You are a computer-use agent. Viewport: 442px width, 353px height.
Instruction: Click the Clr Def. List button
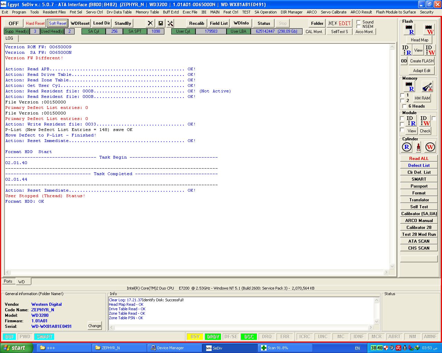pyautogui.click(x=419, y=172)
